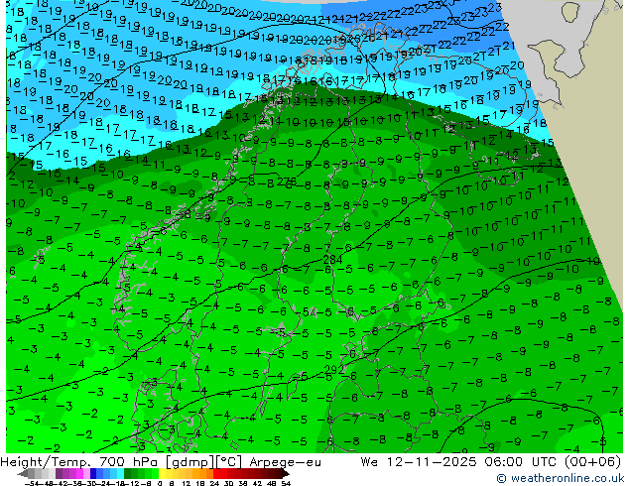This screenshot has width=629, height=486.
Task: Pick the dark purple legend swatch at -42
Action: pos(59,473)
